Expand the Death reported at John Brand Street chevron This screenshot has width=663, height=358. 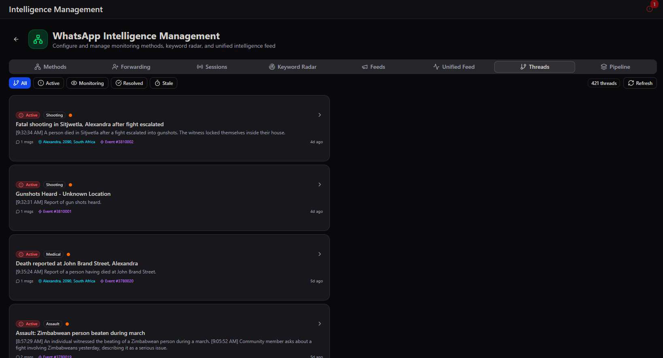(x=320, y=254)
